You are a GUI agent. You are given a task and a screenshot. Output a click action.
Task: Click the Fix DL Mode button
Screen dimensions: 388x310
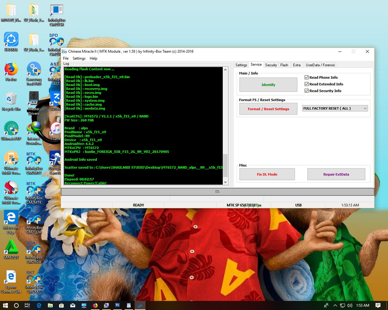(267, 174)
